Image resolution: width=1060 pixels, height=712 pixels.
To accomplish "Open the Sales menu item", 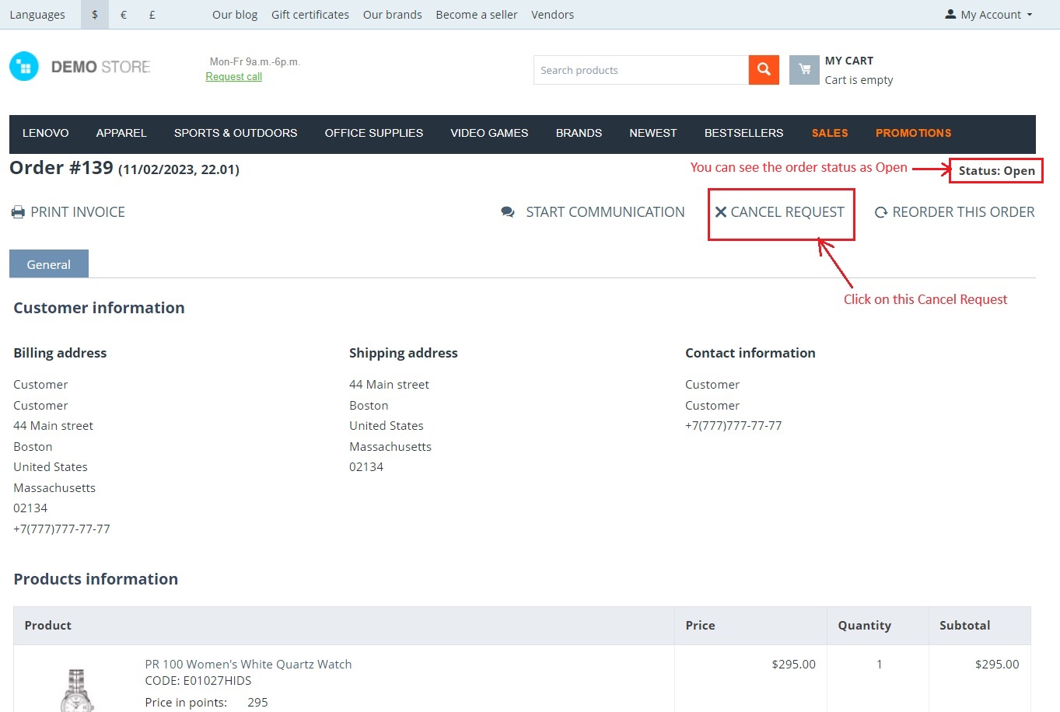I will 830,133.
